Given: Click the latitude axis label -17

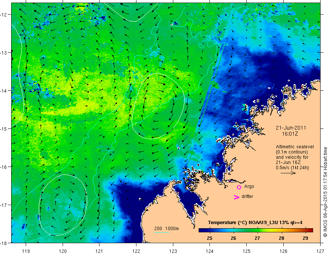Looking at the screenshot, I should pos(4,205).
